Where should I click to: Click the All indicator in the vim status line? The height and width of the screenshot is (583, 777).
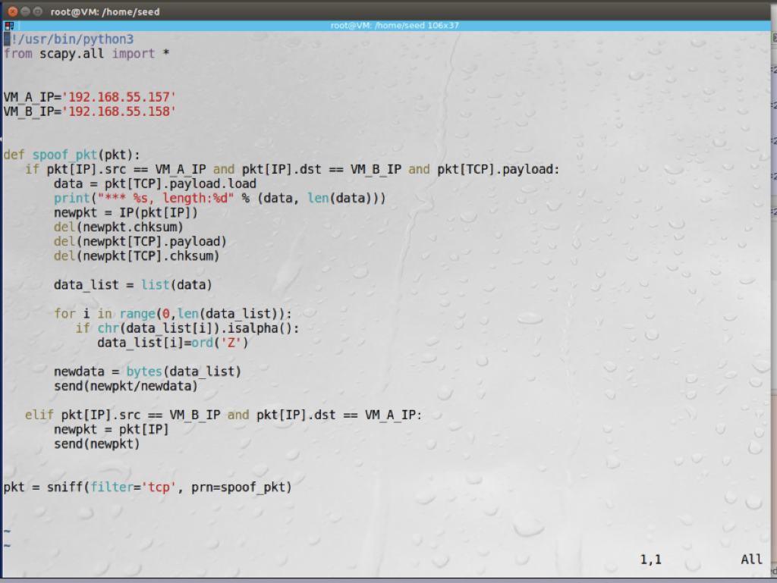[750, 559]
